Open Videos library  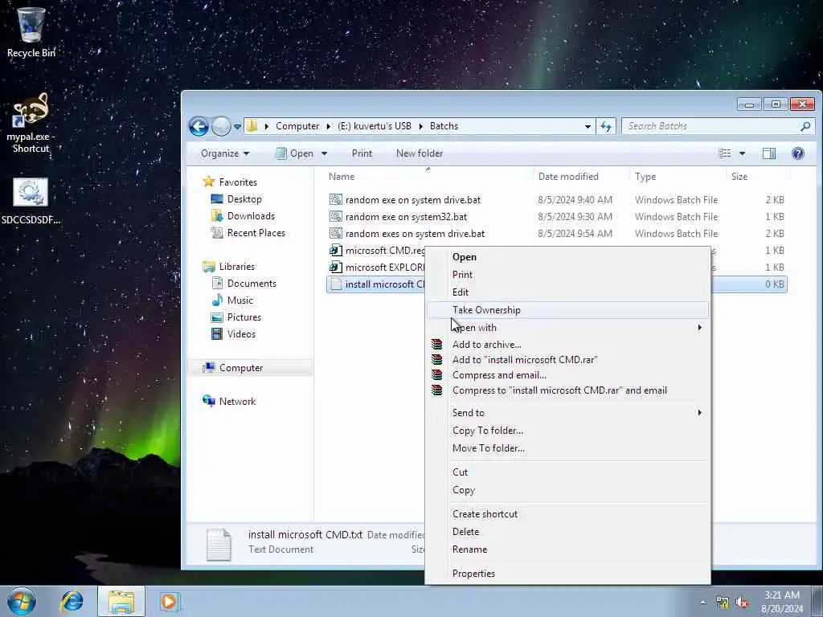click(233, 333)
